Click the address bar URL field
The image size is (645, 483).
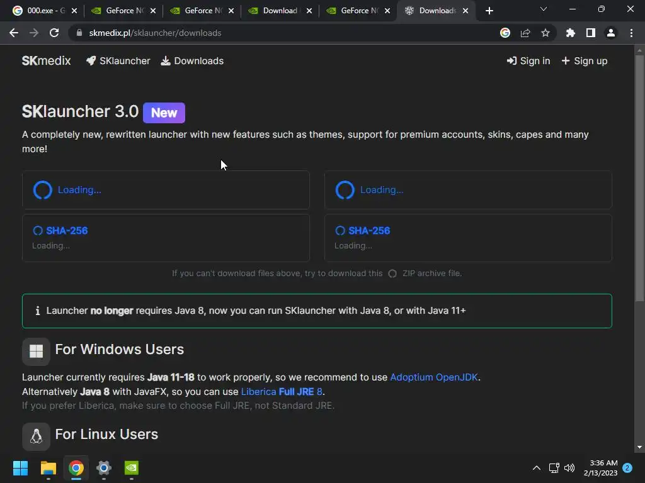coord(284,33)
